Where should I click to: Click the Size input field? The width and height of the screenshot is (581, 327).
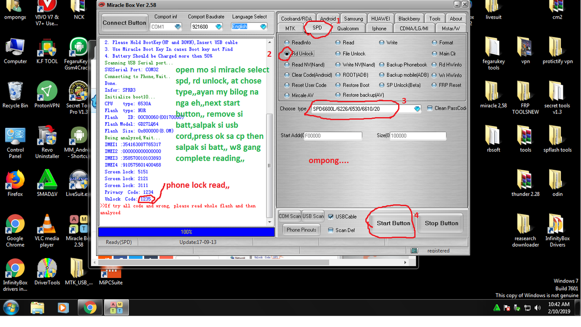click(417, 135)
